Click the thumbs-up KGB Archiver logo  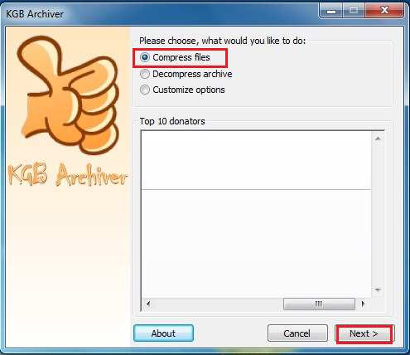click(68, 95)
